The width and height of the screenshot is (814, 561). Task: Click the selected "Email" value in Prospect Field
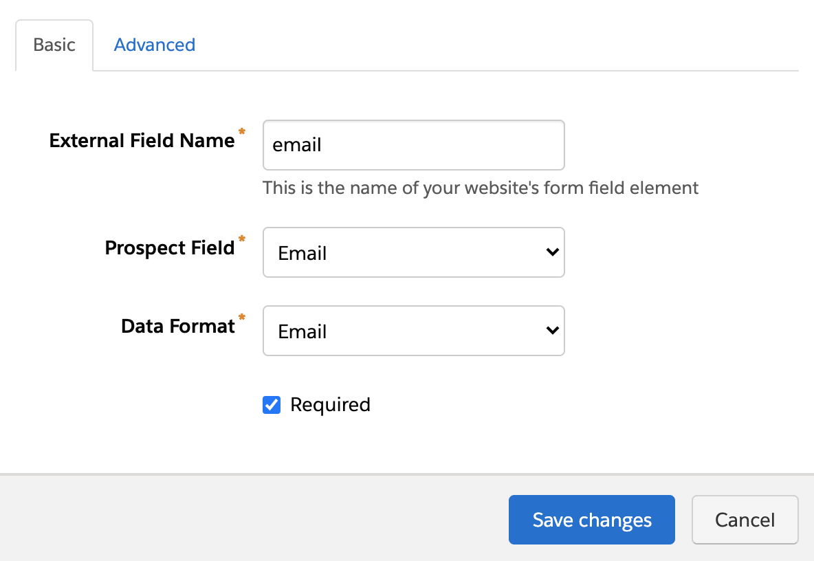coord(302,253)
